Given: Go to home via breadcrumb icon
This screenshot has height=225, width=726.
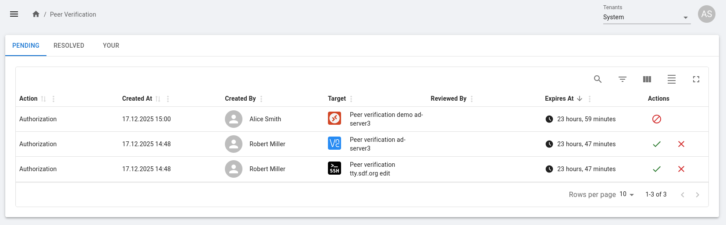Looking at the screenshot, I should [36, 14].
